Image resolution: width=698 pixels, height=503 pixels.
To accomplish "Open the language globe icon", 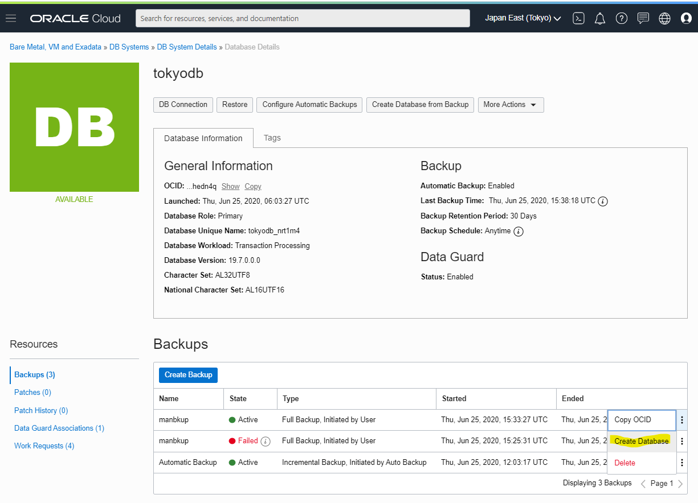I will (664, 18).
